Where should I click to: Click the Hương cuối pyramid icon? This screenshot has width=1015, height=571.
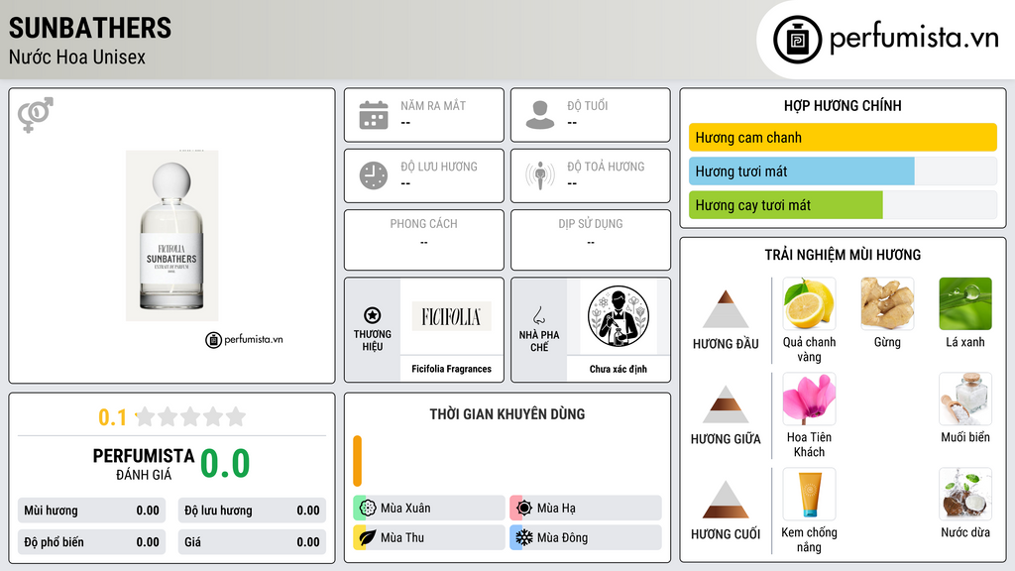click(x=726, y=500)
